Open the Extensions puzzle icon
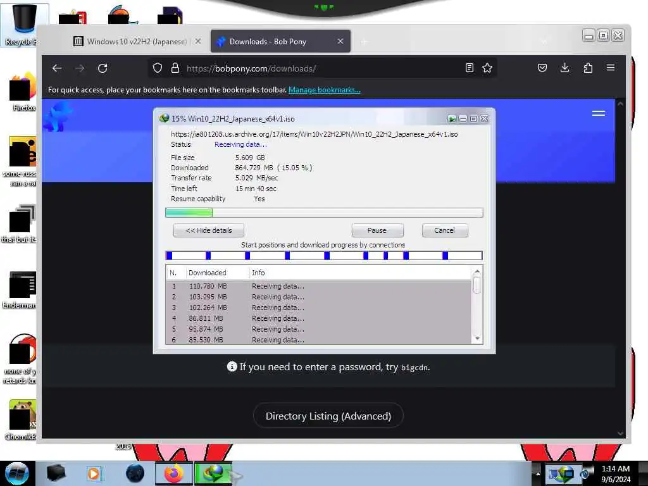The height and width of the screenshot is (486, 648). tap(588, 68)
